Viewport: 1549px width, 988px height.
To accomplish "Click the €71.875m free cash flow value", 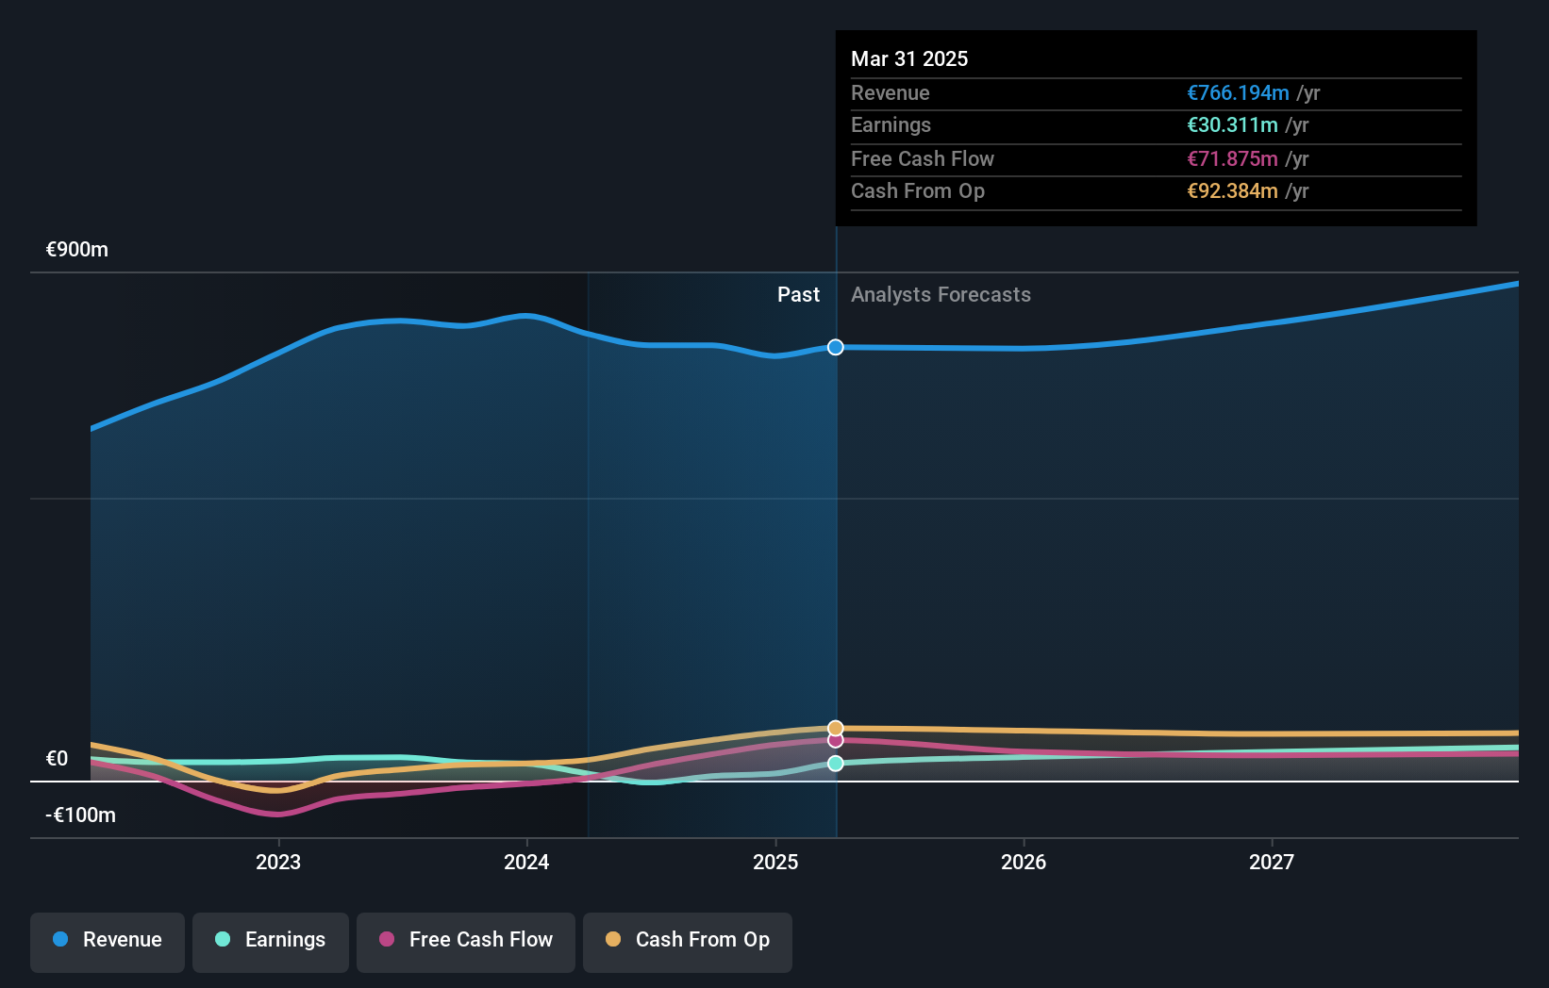I will (x=1232, y=159).
